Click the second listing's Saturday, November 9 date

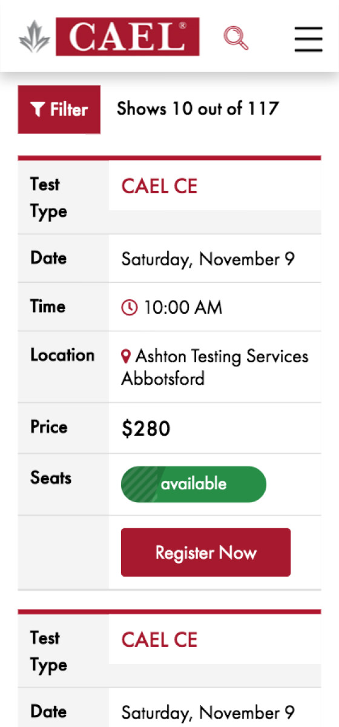click(x=208, y=712)
